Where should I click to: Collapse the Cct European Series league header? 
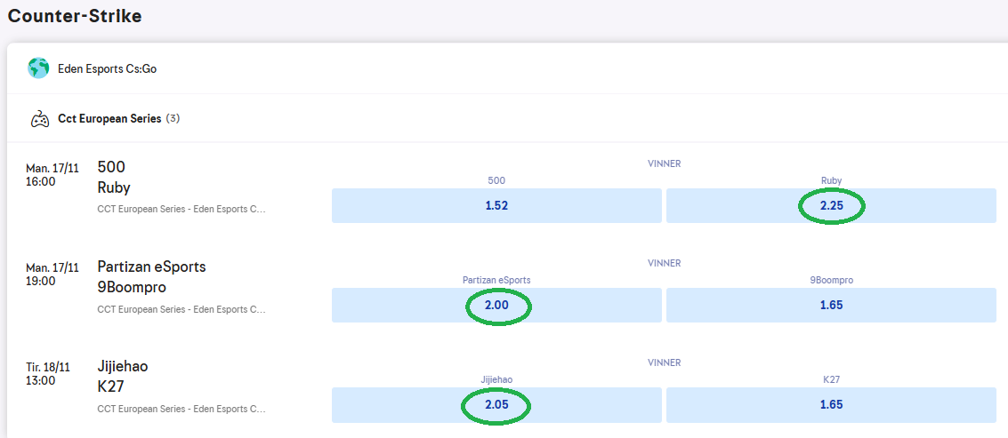109,118
